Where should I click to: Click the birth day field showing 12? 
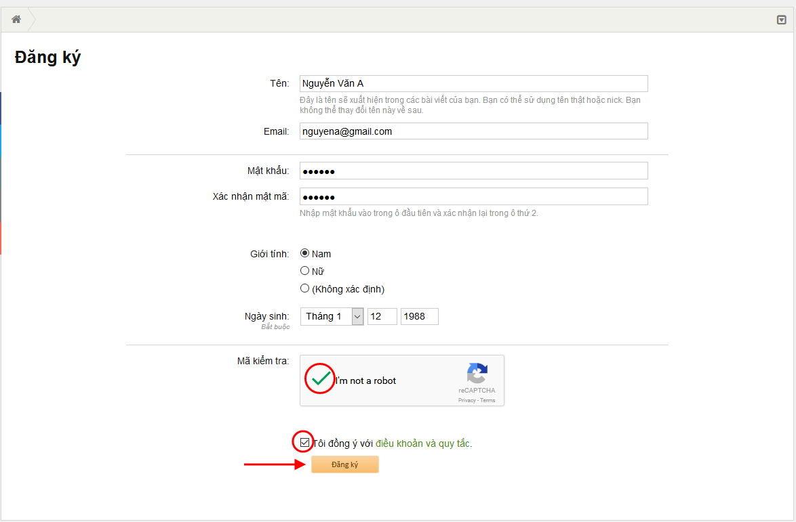(x=382, y=316)
